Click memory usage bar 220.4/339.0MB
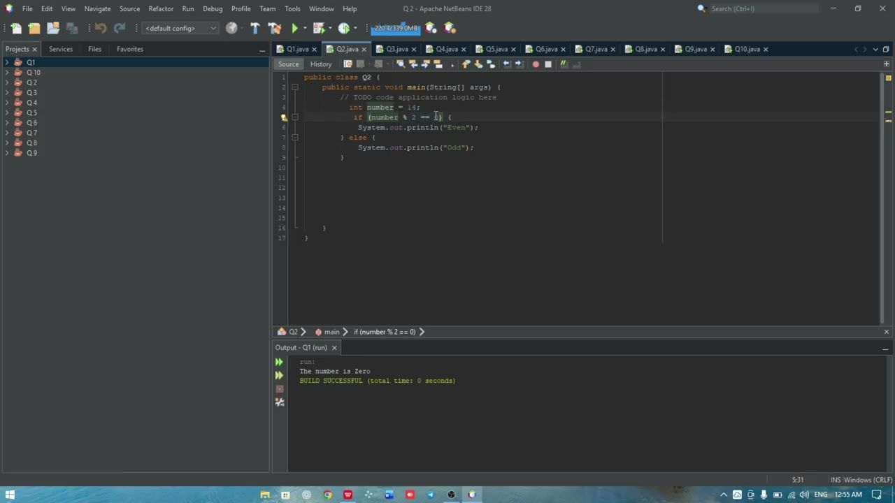895x503 pixels. [396, 28]
